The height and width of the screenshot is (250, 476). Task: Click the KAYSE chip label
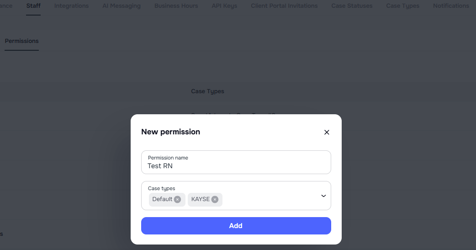(200, 199)
